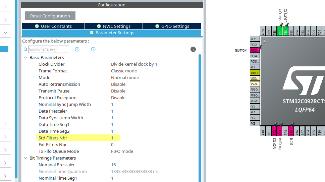Click the previous search result arrow icon
This screenshot has height=182, width=325.
77,49
